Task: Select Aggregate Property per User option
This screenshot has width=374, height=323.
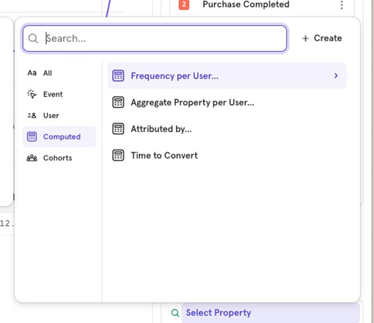Action: click(191, 102)
